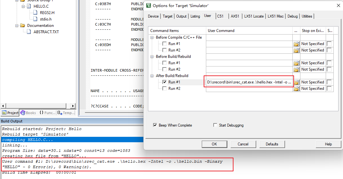Open the Books panel tab
This screenshot has width=343, height=179.
pos(28,113)
